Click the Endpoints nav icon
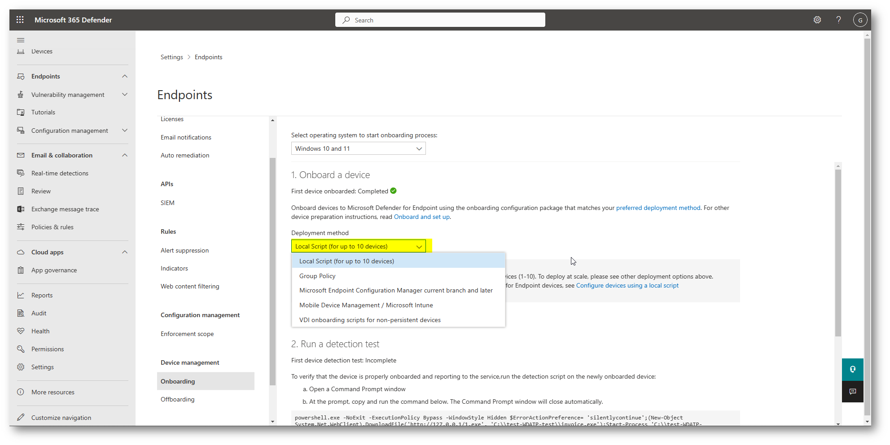 coord(21,76)
